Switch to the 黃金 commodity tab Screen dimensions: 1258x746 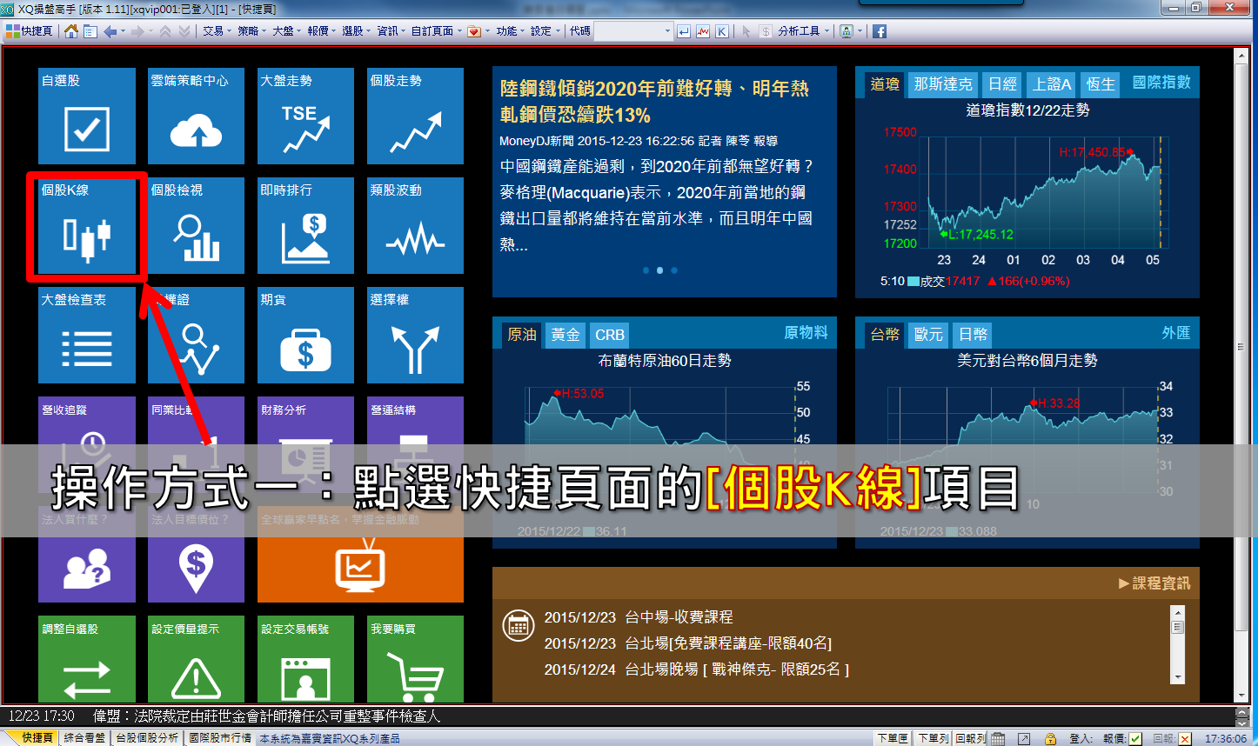coord(565,335)
